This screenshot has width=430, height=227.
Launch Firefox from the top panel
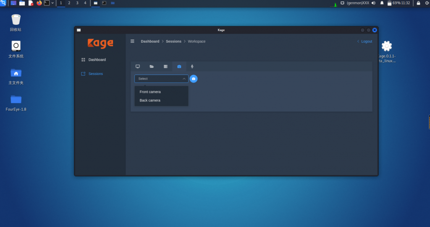coord(39,3)
